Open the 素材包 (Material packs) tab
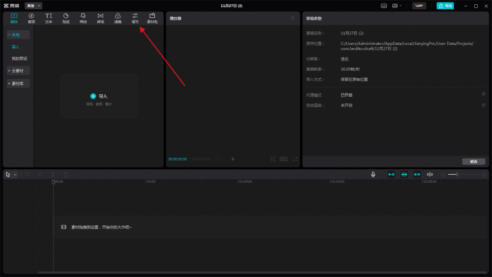This screenshot has width=492, height=277. pyautogui.click(x=152, y=18)
